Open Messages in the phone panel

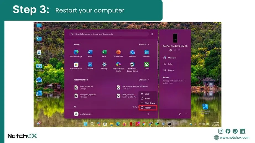point(170,58)
